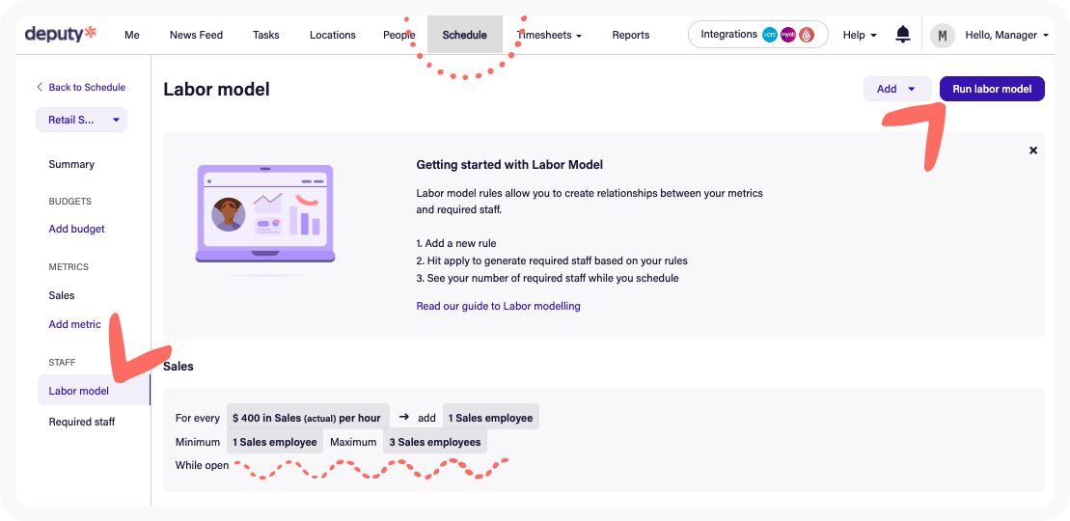Open the Timesheets menu

pyautogui.click(x=550, y=35)
